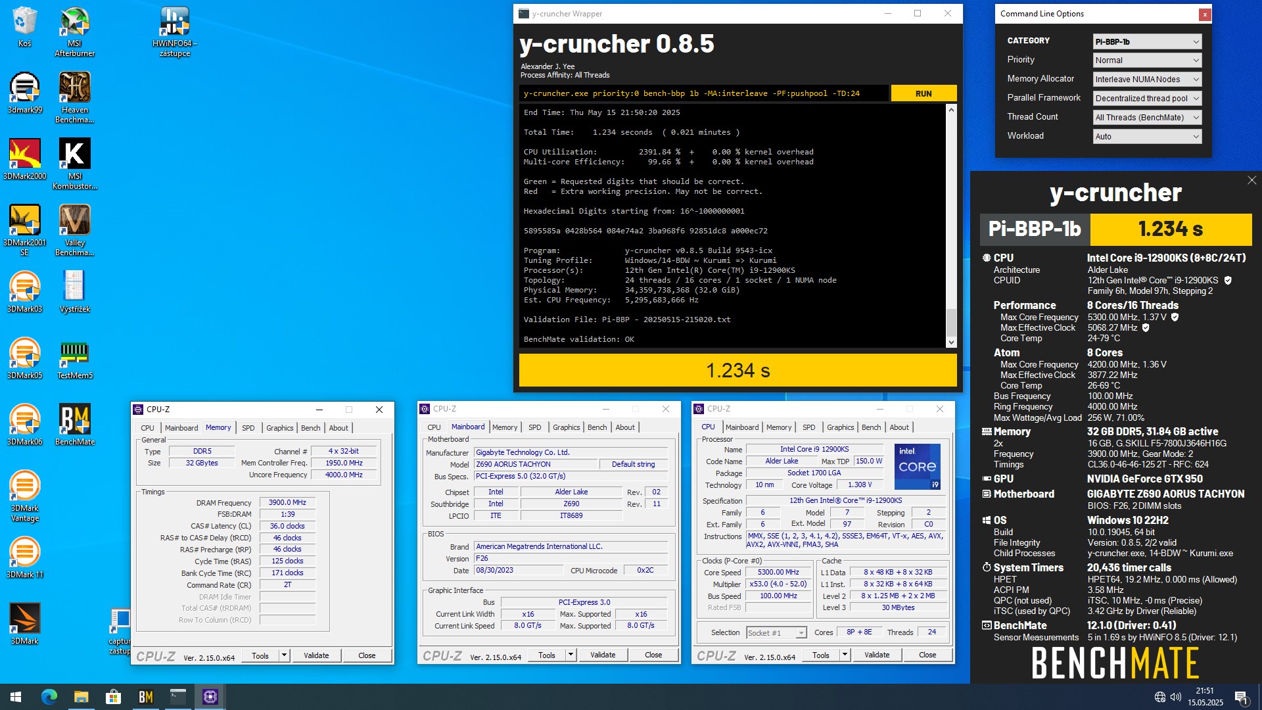The width and height of the screenshot is (1262, 710).
Task: Click Validate in Memory CPU-Z window
Action: click(x=316, y=655)
